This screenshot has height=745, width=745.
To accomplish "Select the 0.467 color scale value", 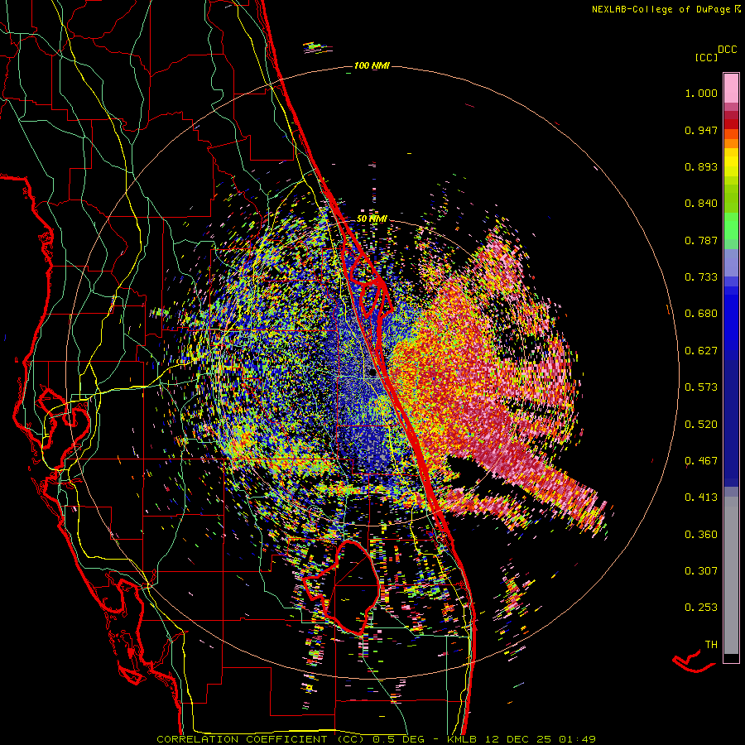I will click(x=701, y=461).
